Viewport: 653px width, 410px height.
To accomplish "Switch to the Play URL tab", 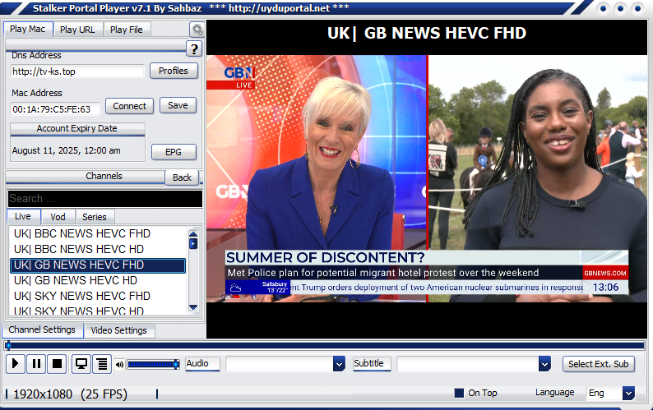I will tap(77, 30).
